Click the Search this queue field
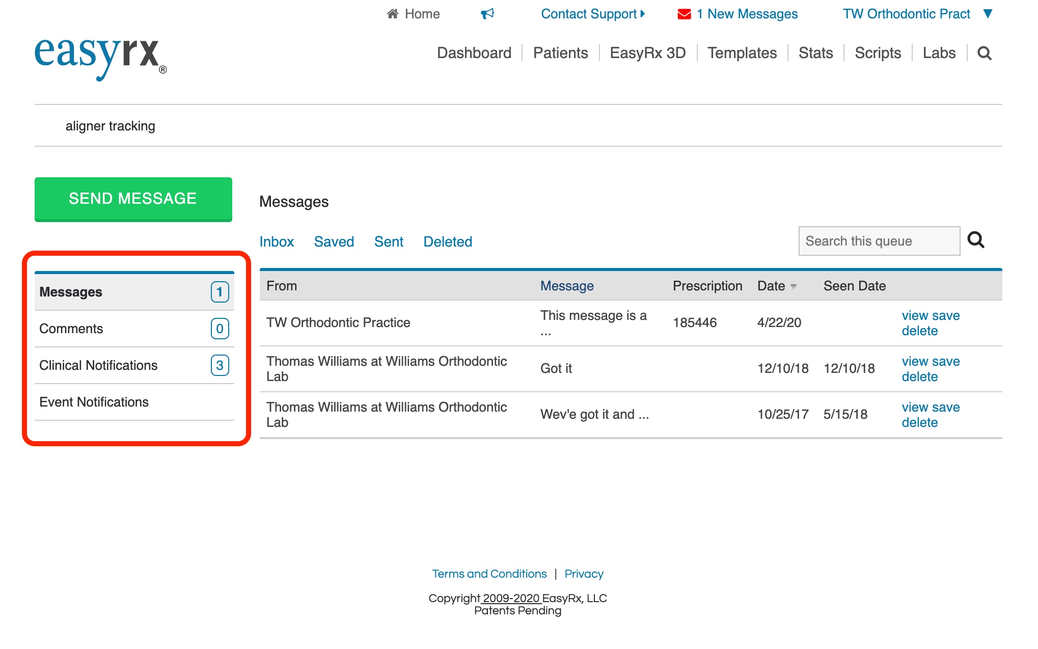1038x649 pixels. [x=879, y=241]
